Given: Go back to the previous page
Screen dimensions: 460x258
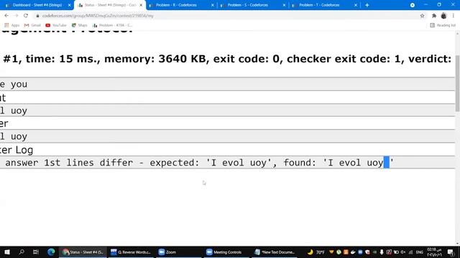Looking at the screenshot, I should 6,16.
